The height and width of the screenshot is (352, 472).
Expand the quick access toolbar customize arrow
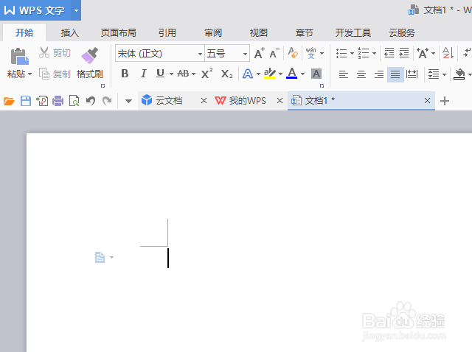click(128, 101)
